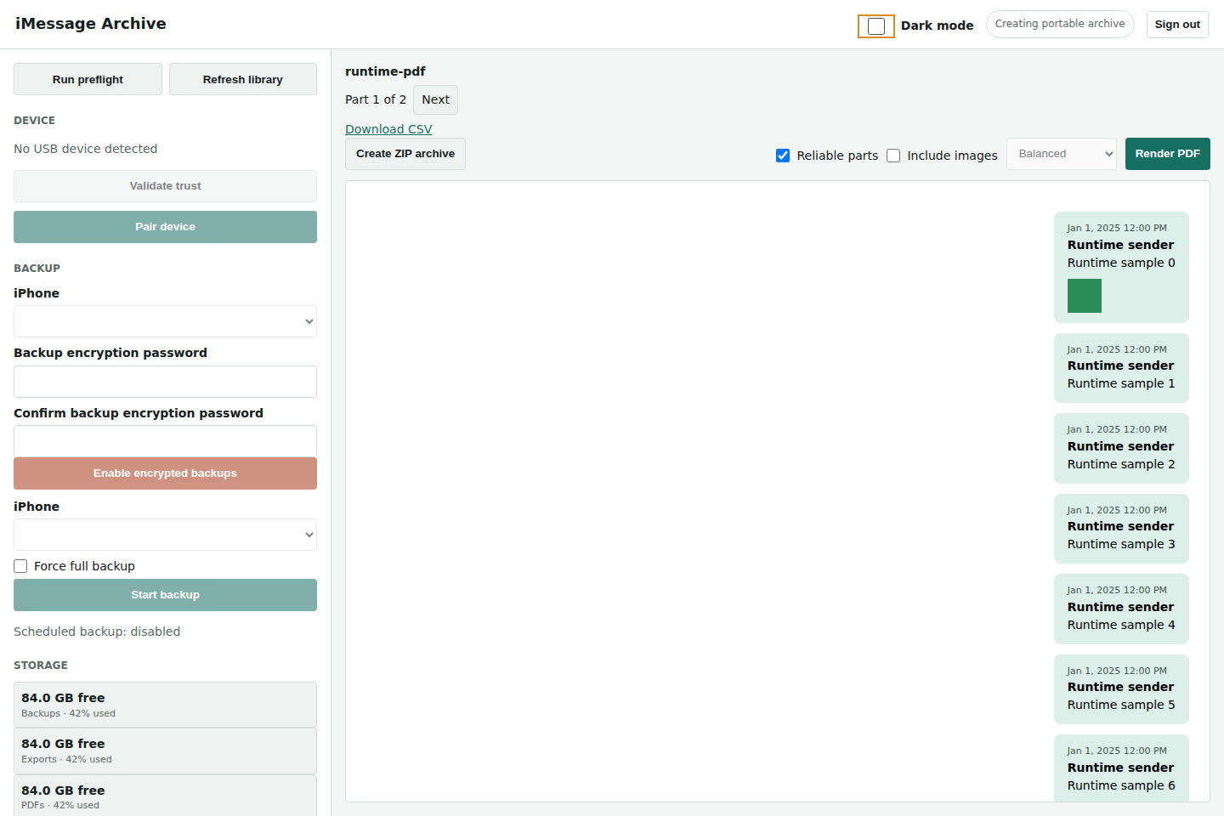Open the Download CSV link

(388, 129)
